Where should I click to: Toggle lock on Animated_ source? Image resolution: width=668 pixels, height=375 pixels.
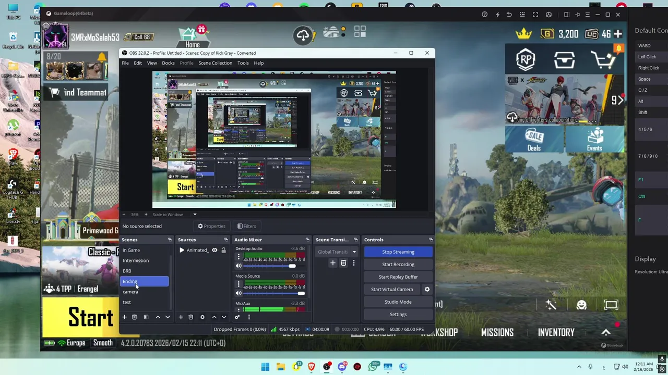coord(223,250)
